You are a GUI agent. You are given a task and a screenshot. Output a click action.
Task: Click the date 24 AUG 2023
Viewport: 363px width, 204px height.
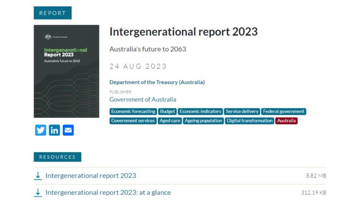(138, 67)
